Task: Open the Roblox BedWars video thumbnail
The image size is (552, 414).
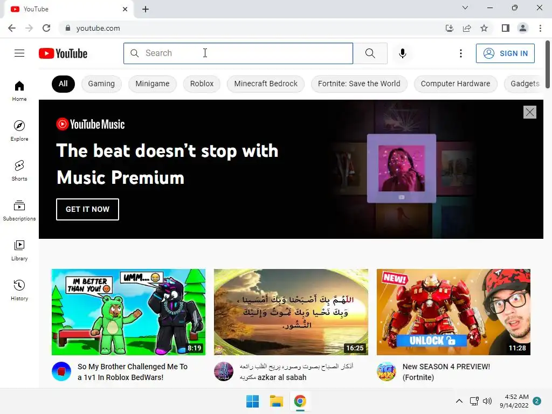Action: tap(128, 312)
